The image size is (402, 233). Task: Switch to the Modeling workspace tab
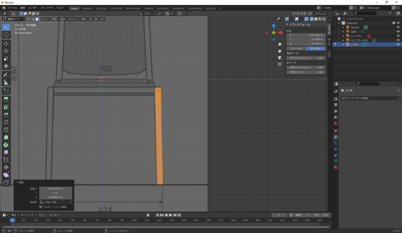coord(87,8)
